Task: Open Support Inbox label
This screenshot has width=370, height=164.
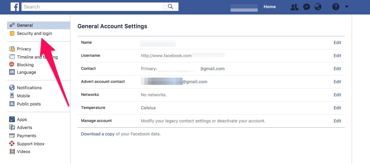Action: click(x=31, y=144)
